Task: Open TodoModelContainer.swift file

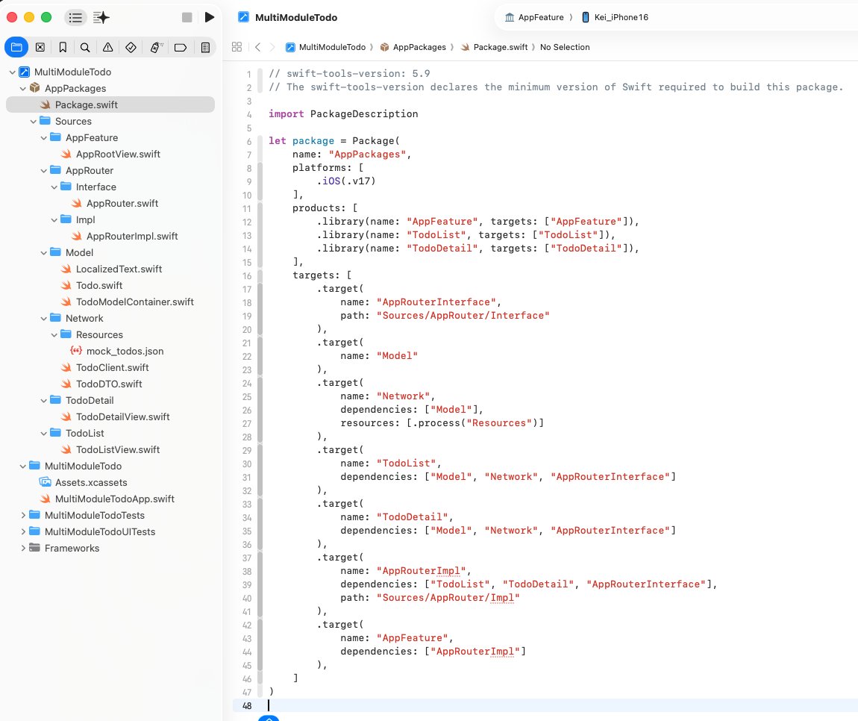Action: 128,302
